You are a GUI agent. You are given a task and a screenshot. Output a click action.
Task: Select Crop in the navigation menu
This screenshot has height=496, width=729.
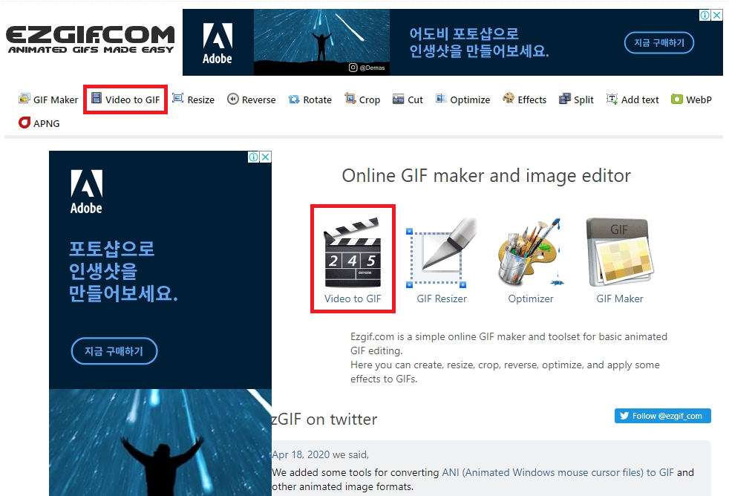coord(362,99)
